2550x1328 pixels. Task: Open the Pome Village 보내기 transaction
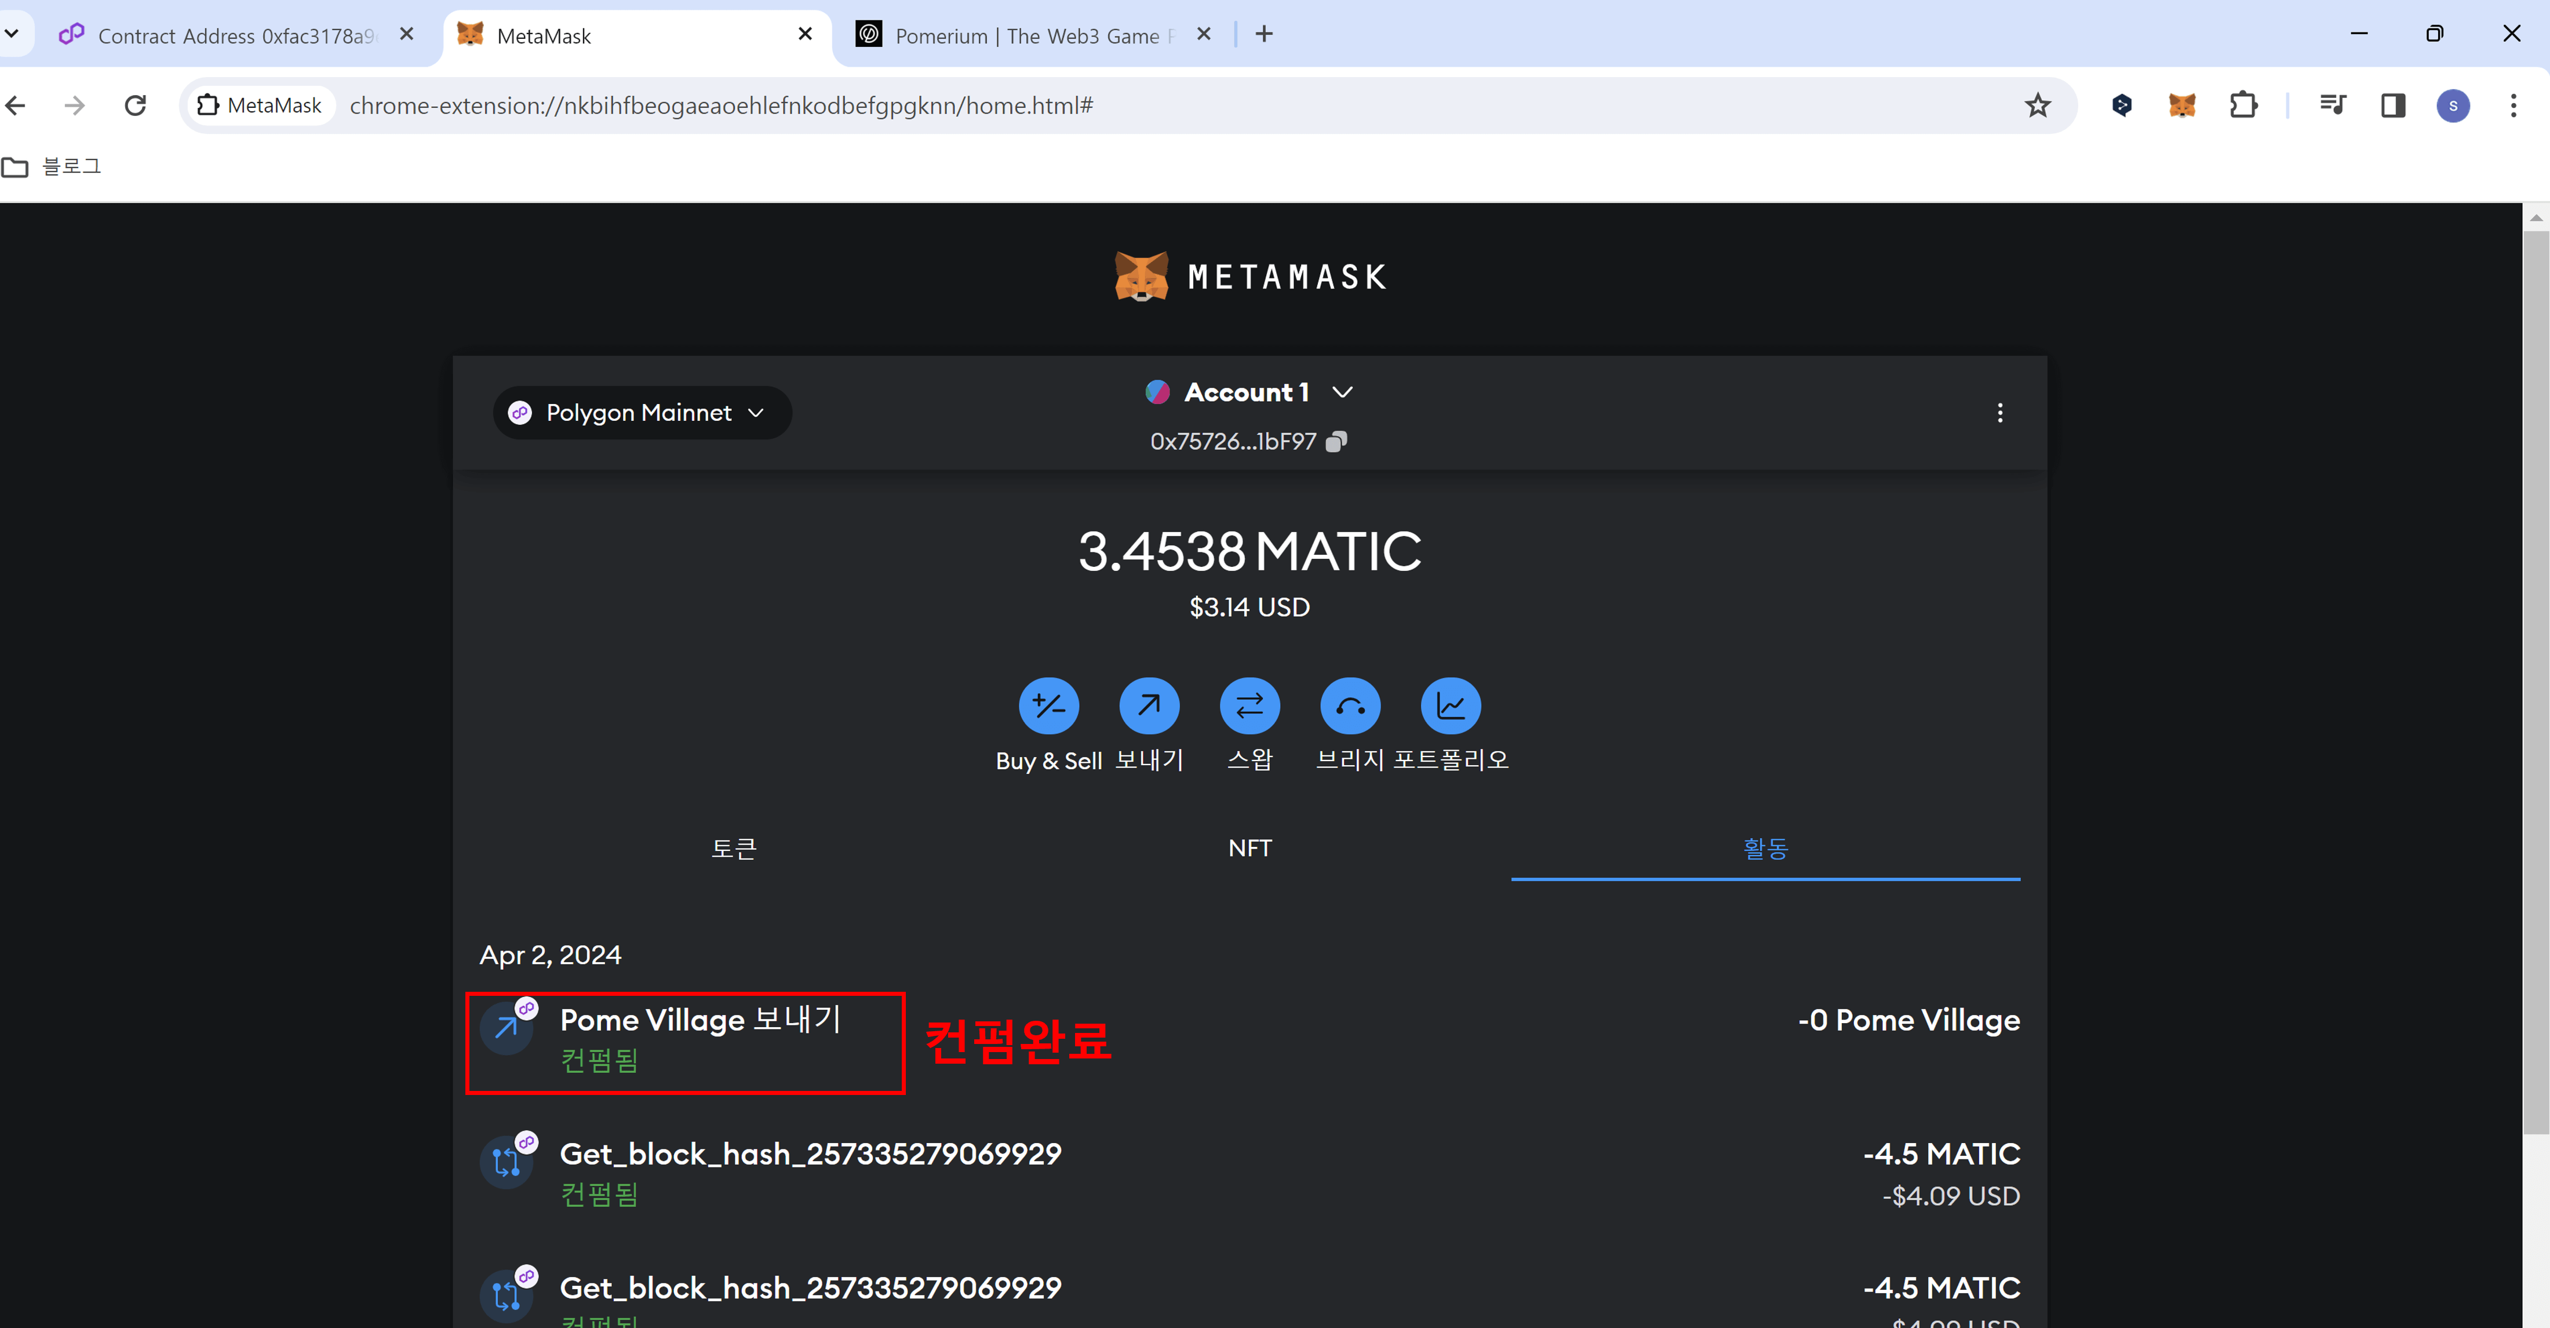(x=699, y=1020)
